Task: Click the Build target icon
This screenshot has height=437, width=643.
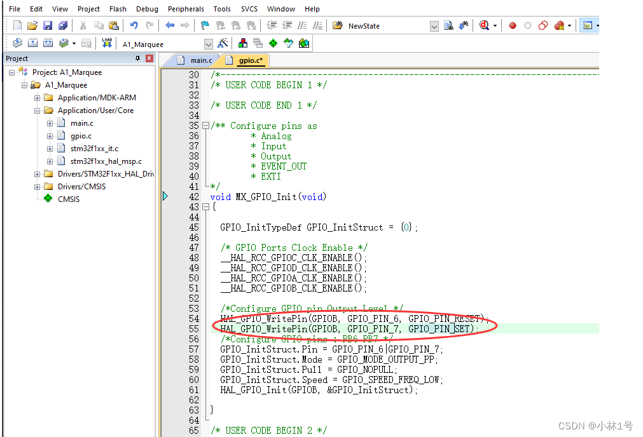Action: (33, 43)
